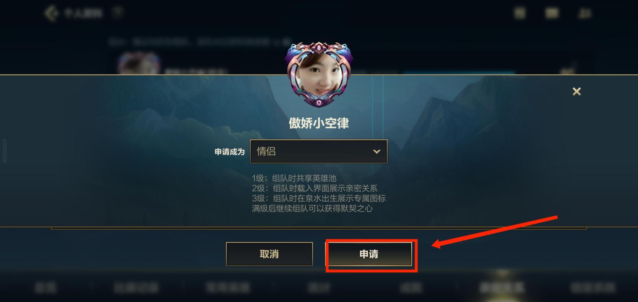638x302 pixels.
Task: Tap the blurred profile avatar behind dialog
Action: click(139, 64)
